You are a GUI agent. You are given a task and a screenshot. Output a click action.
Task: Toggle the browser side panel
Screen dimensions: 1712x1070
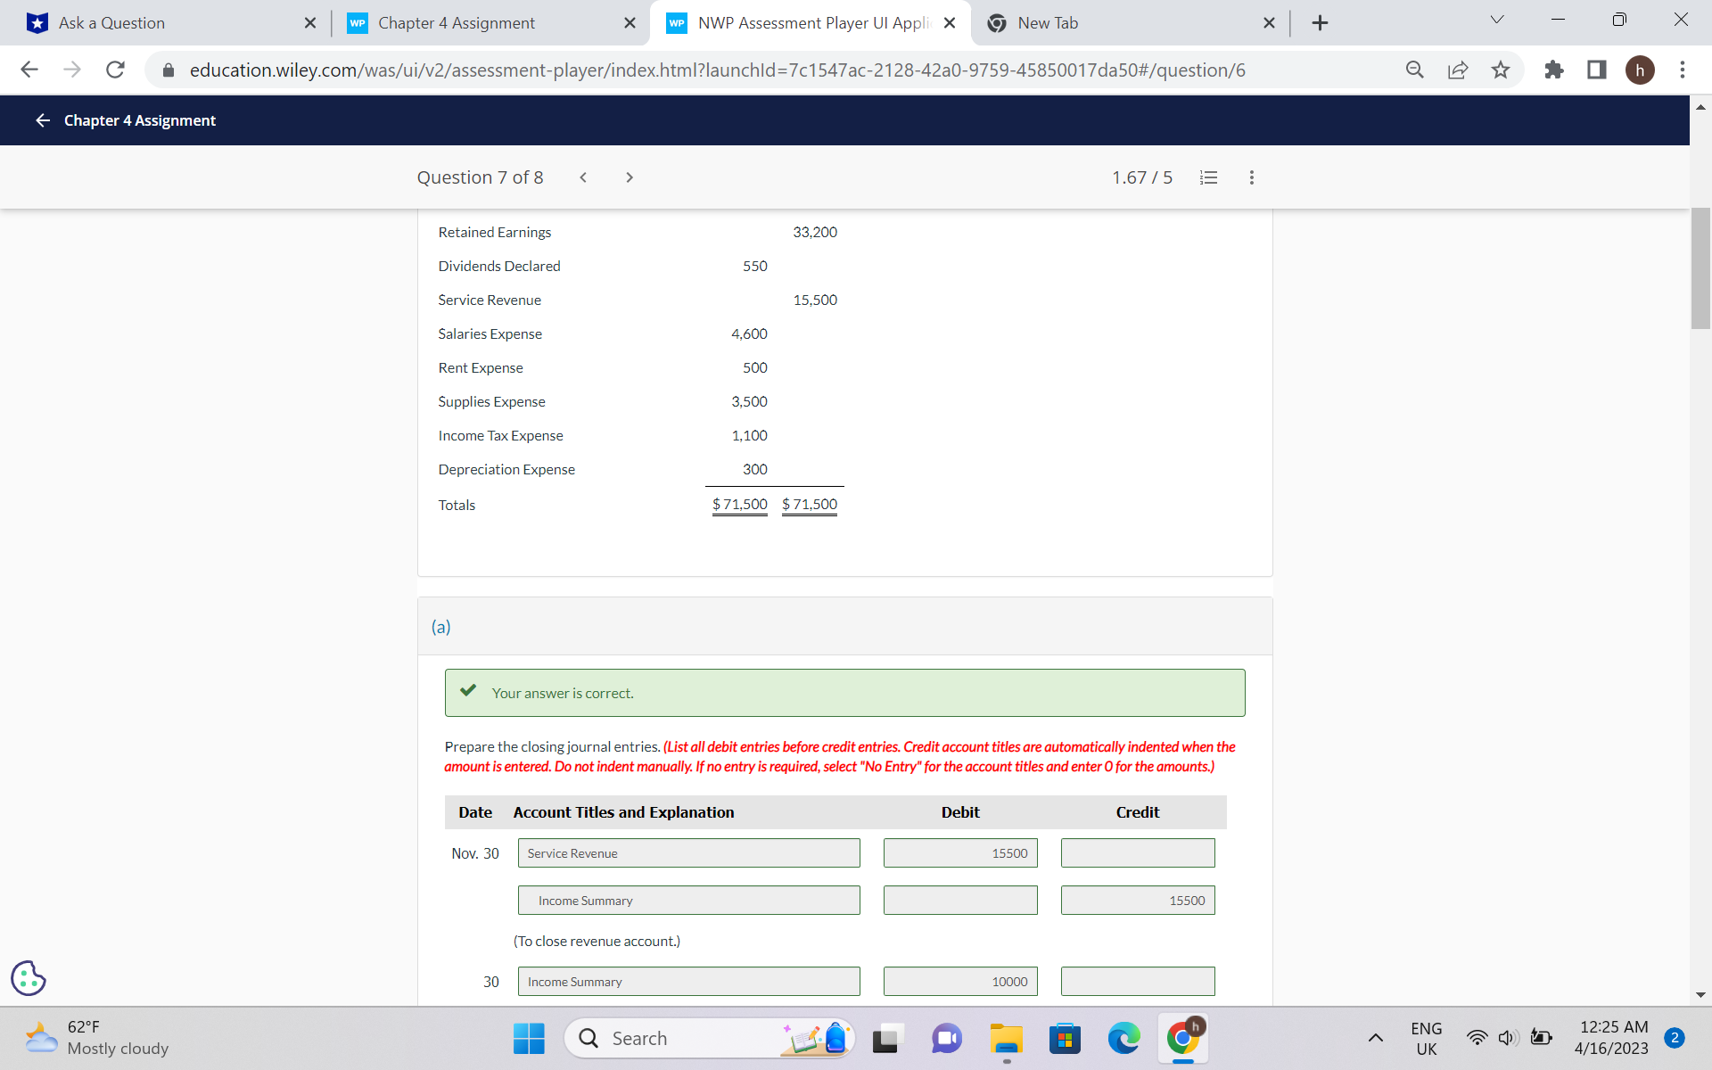coord(1596,70)
